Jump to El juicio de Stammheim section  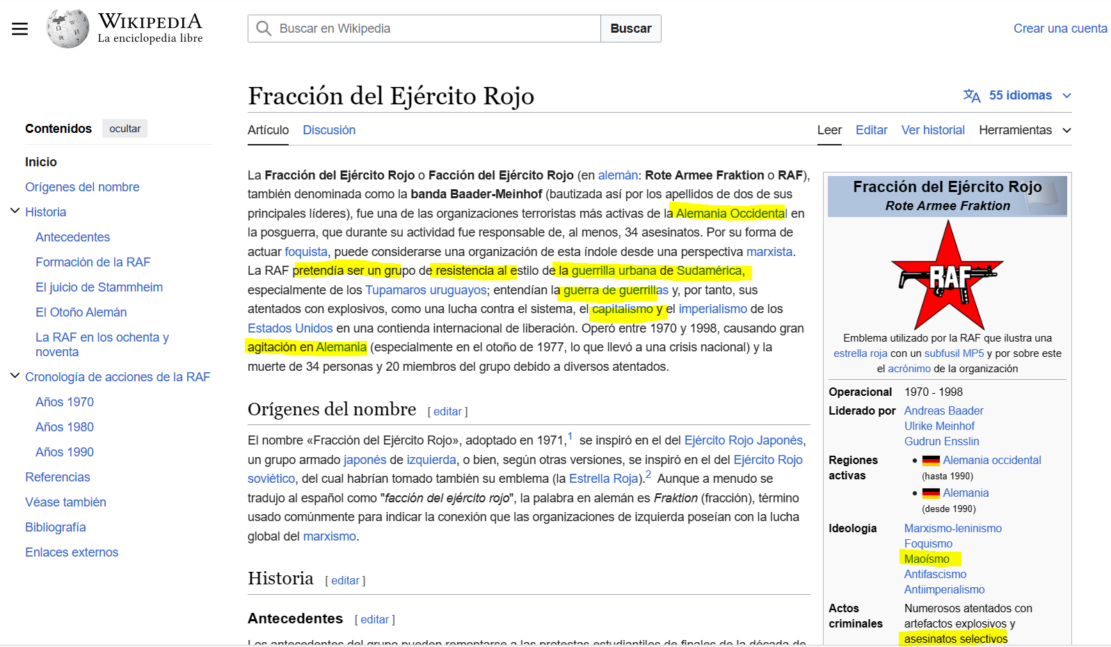coord(99,287)
